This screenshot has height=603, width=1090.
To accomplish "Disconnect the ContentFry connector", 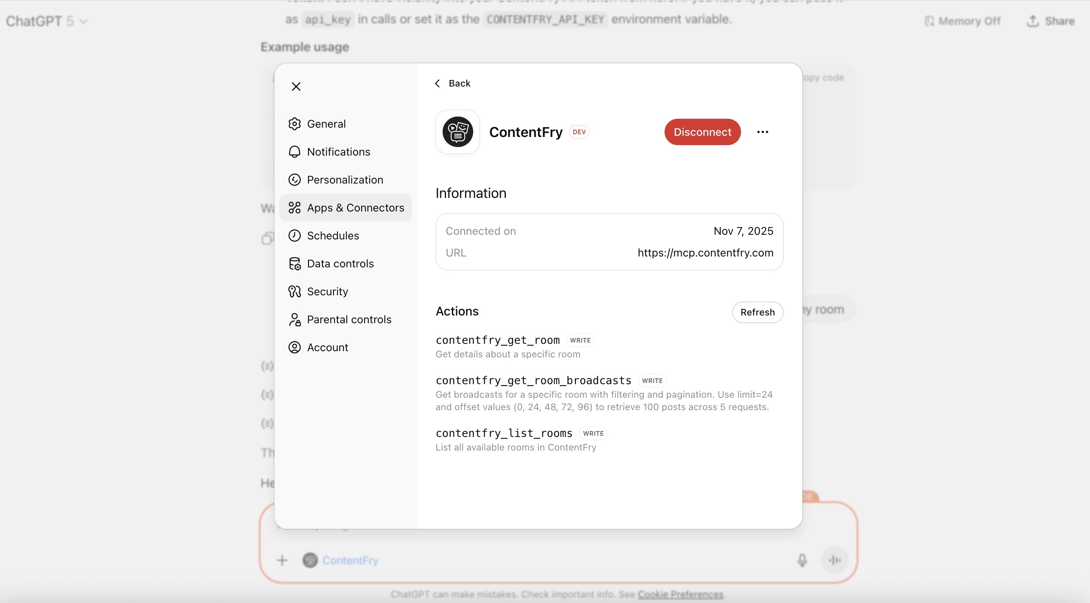I will click(x=703, y=132).
